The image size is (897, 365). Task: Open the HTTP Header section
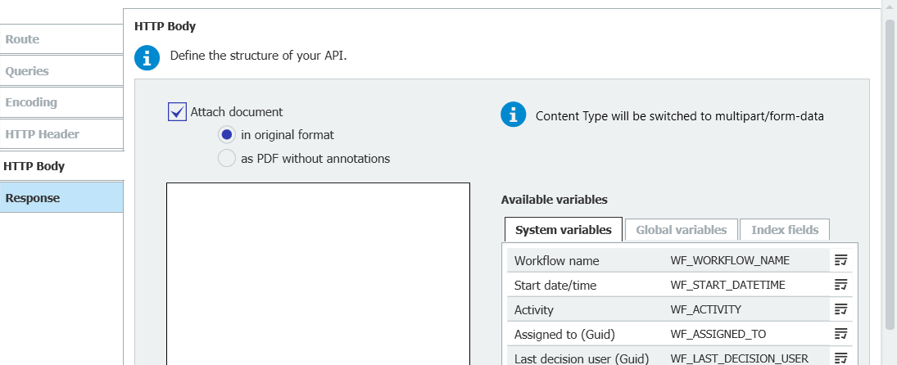coord(61,135)
